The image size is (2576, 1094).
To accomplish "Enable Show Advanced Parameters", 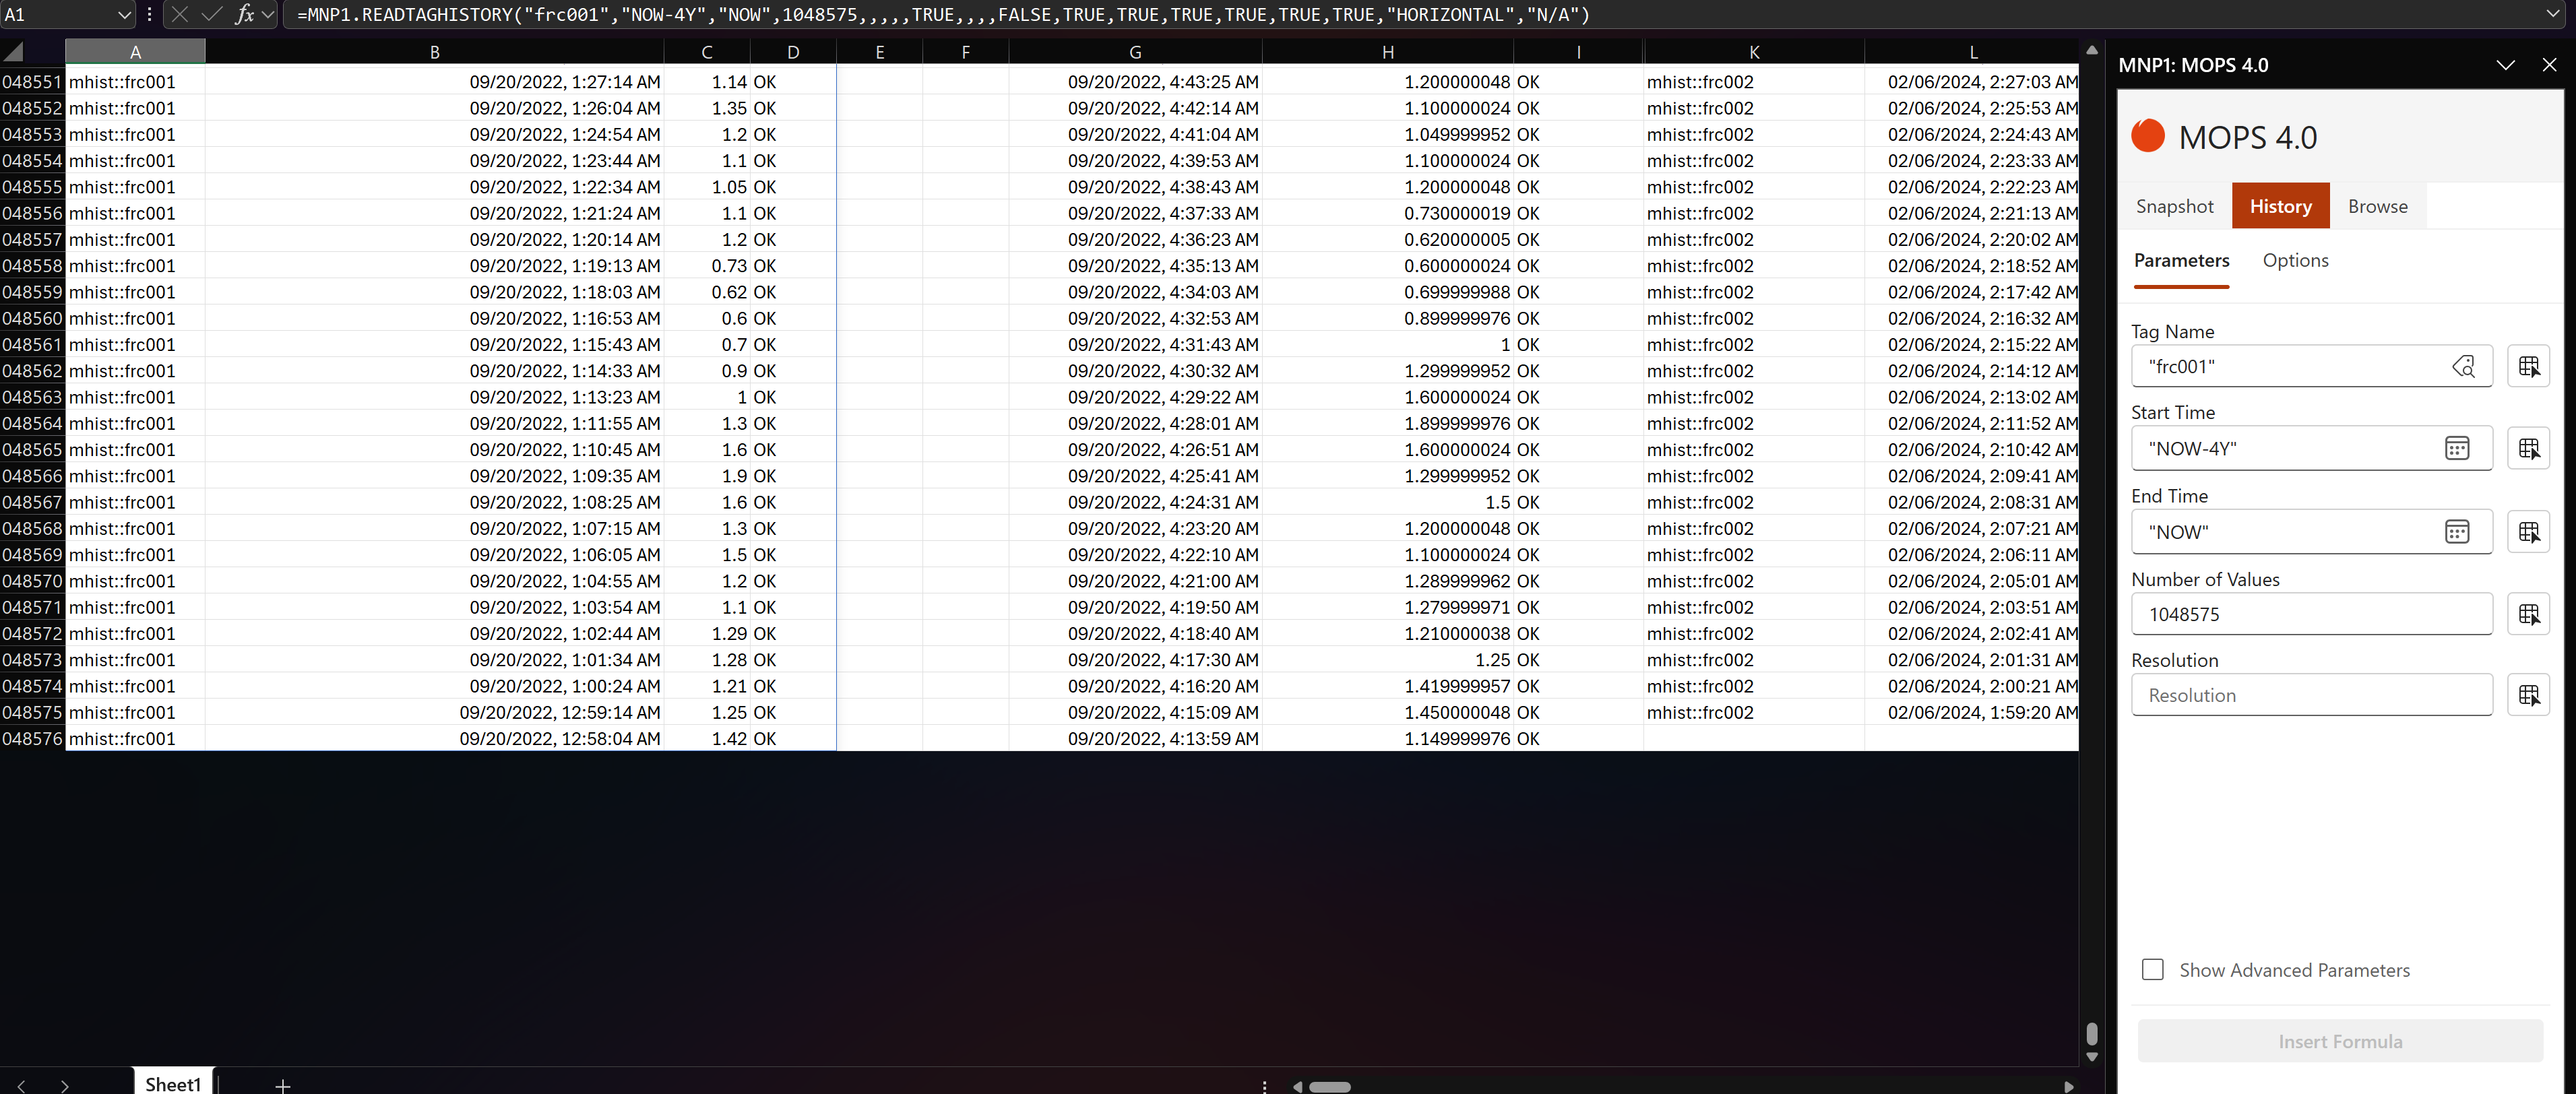I will pos(2152,969).
